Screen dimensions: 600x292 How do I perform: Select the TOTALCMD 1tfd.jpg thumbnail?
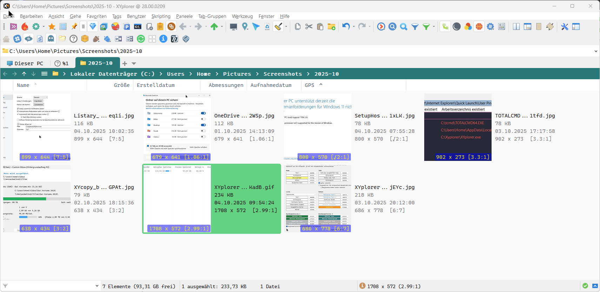click(458, 127)
